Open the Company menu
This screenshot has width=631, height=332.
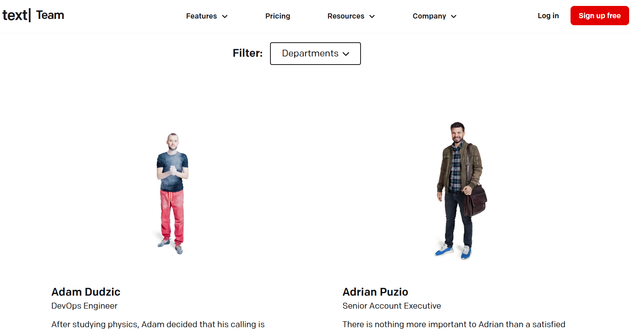(x=429, y=16)
